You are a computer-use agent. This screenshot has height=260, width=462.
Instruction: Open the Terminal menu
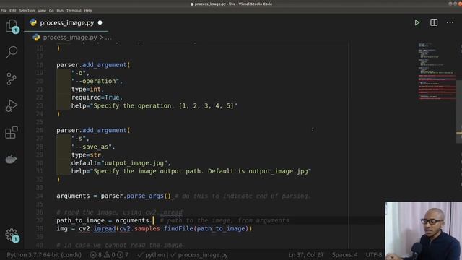[74, 10]
